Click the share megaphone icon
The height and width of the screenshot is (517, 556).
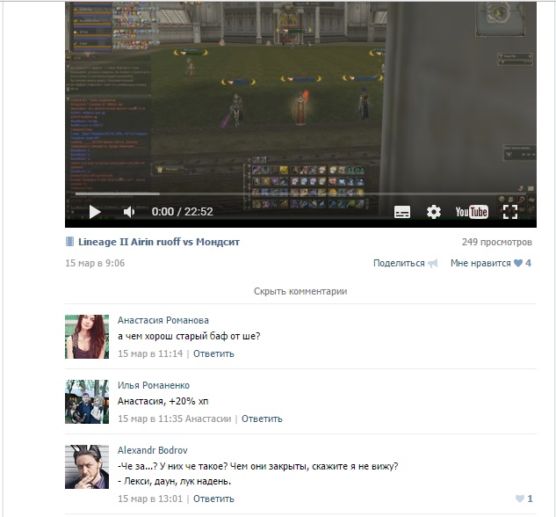point(433,263)
